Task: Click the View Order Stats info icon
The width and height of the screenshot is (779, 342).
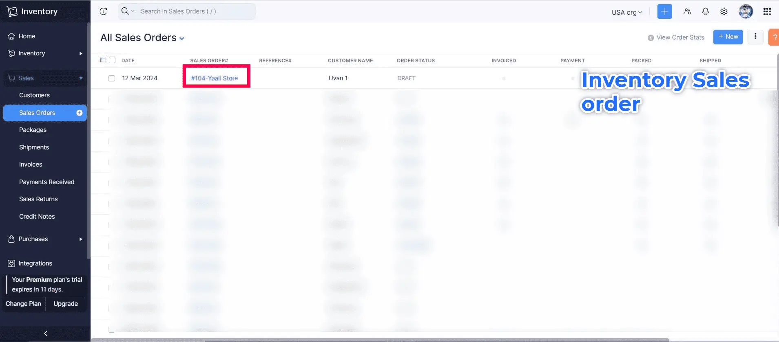Action: [x=651, y=38]
